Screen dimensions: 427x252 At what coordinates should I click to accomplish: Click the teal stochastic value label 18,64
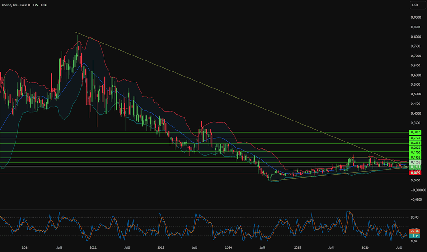pos(415,236)
